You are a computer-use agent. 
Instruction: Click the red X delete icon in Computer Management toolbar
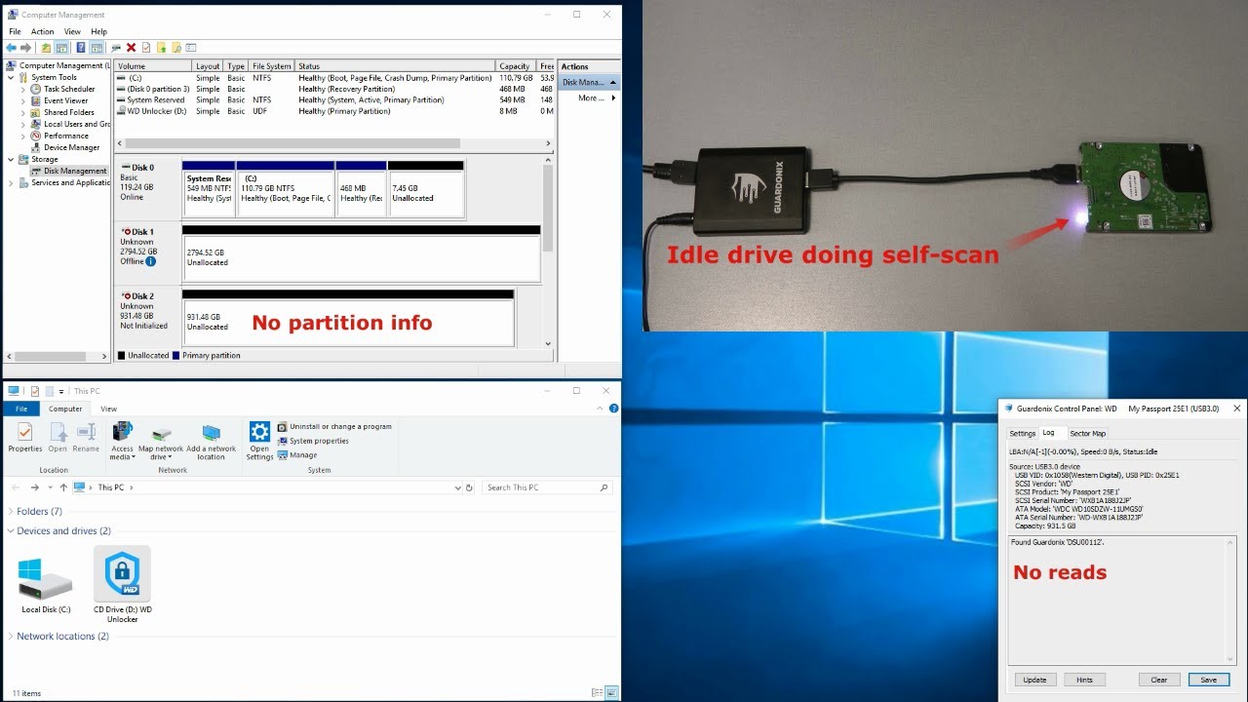click(x=131, y=47)
